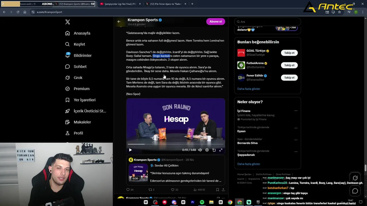This screenshot has width=367, height=206.
Task: Open FutbolArena profile avatar
Action: pyautogui.click(x=241, y=65)
